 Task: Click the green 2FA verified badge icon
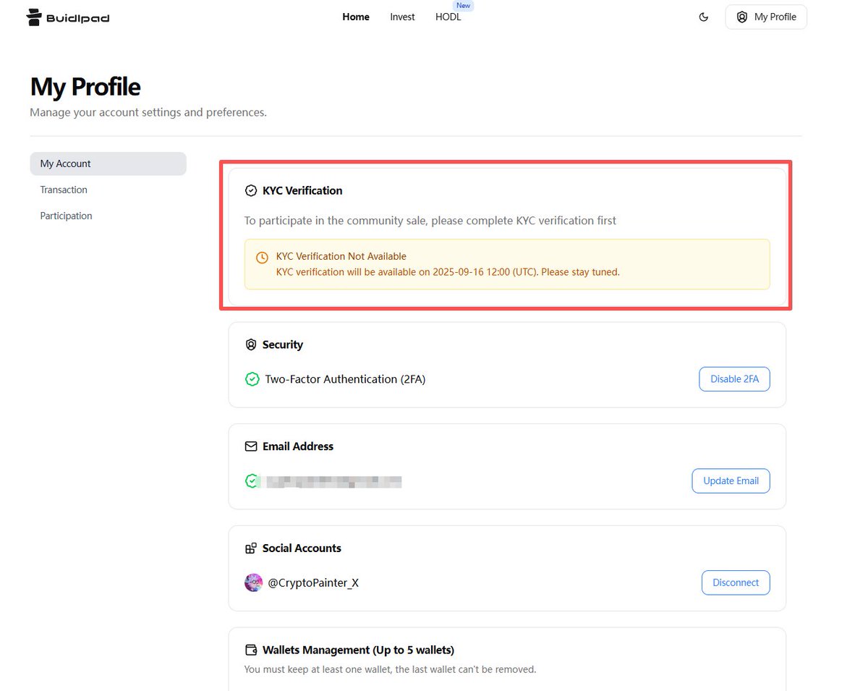tap(252, 379)
